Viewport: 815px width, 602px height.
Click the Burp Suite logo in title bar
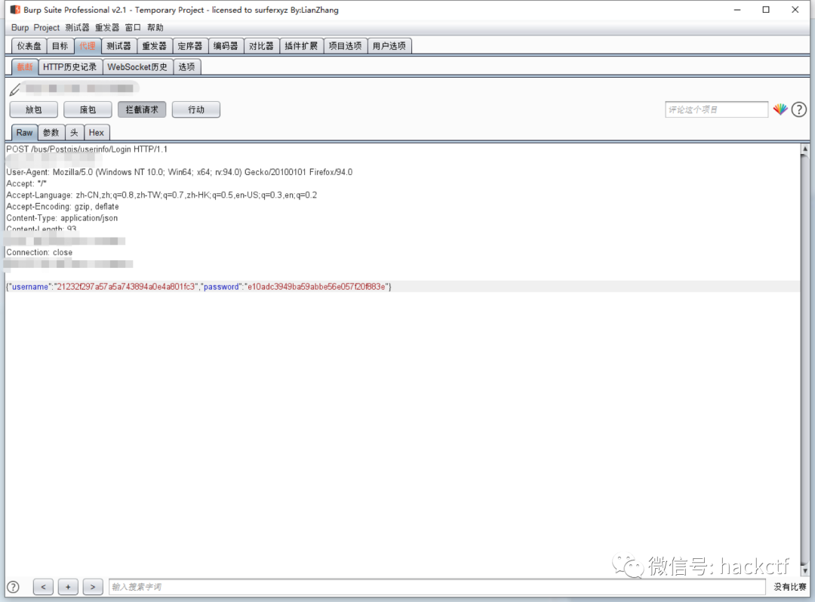click(x=15, y=9)
